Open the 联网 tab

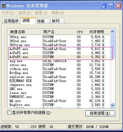57,21
